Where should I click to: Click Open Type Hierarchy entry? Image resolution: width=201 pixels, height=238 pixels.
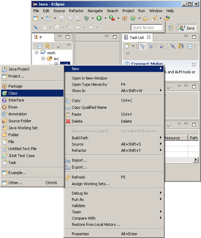(114, 84)
